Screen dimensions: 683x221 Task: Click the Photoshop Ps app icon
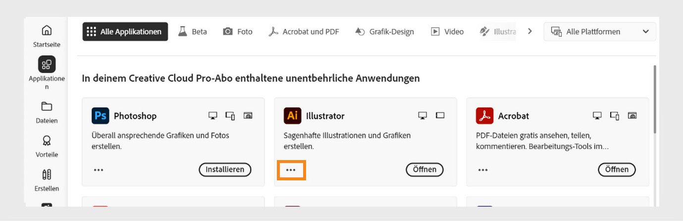[100, 115]
